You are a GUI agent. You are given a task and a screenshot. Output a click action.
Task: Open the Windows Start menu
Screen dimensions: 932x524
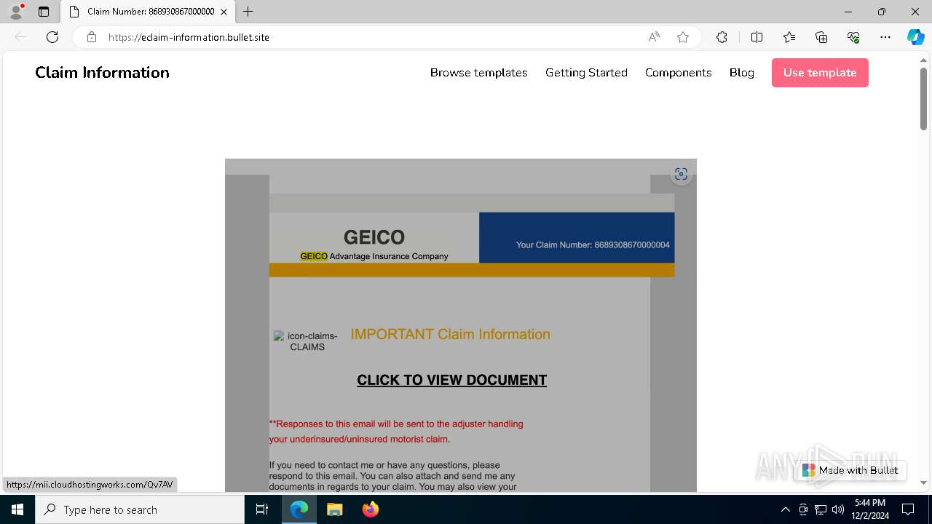click(x=17, y=509)
